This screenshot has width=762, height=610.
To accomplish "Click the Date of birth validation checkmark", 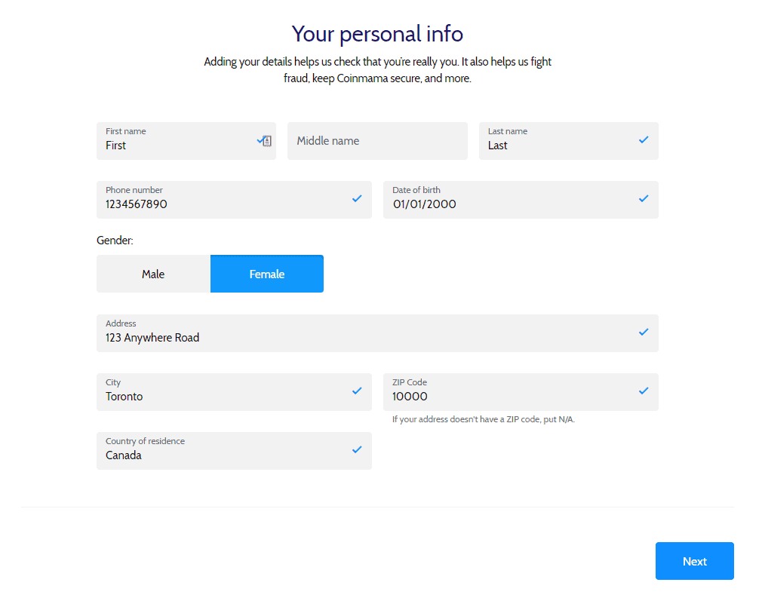I will [643, 198].
